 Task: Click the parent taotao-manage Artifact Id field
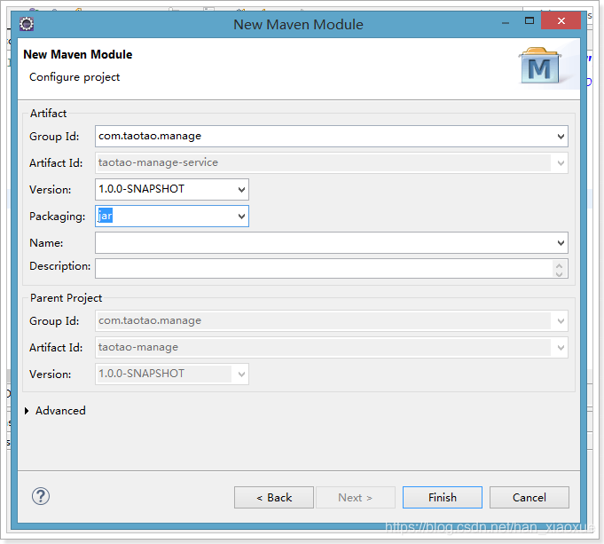[332, 347]
